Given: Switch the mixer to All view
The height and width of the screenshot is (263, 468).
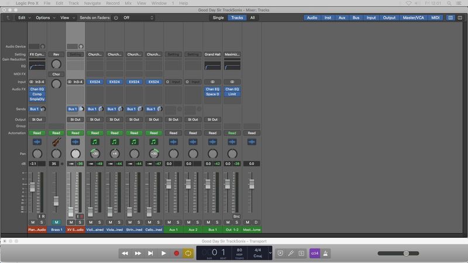Looking at the screenshot, I should point(253,18).
